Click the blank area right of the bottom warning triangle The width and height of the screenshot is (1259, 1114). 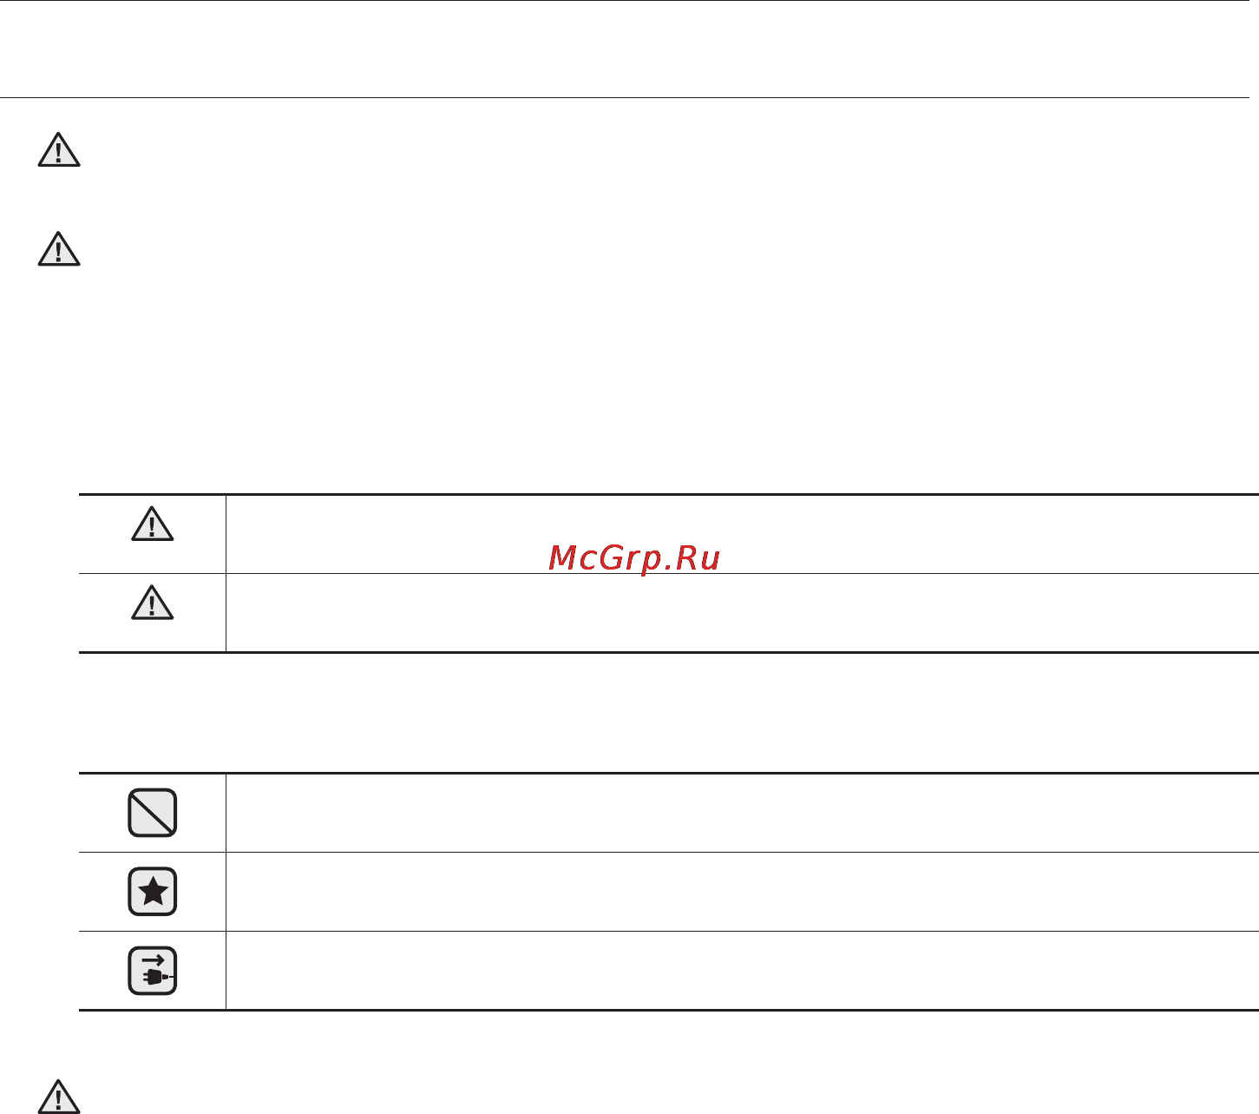pyautogui.click(x=668, y=1096)
